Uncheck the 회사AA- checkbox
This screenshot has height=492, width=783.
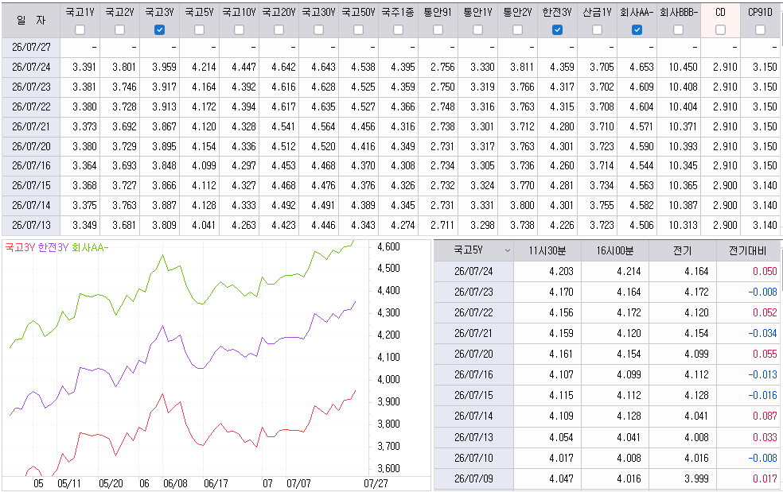click(x=637, y=30)
